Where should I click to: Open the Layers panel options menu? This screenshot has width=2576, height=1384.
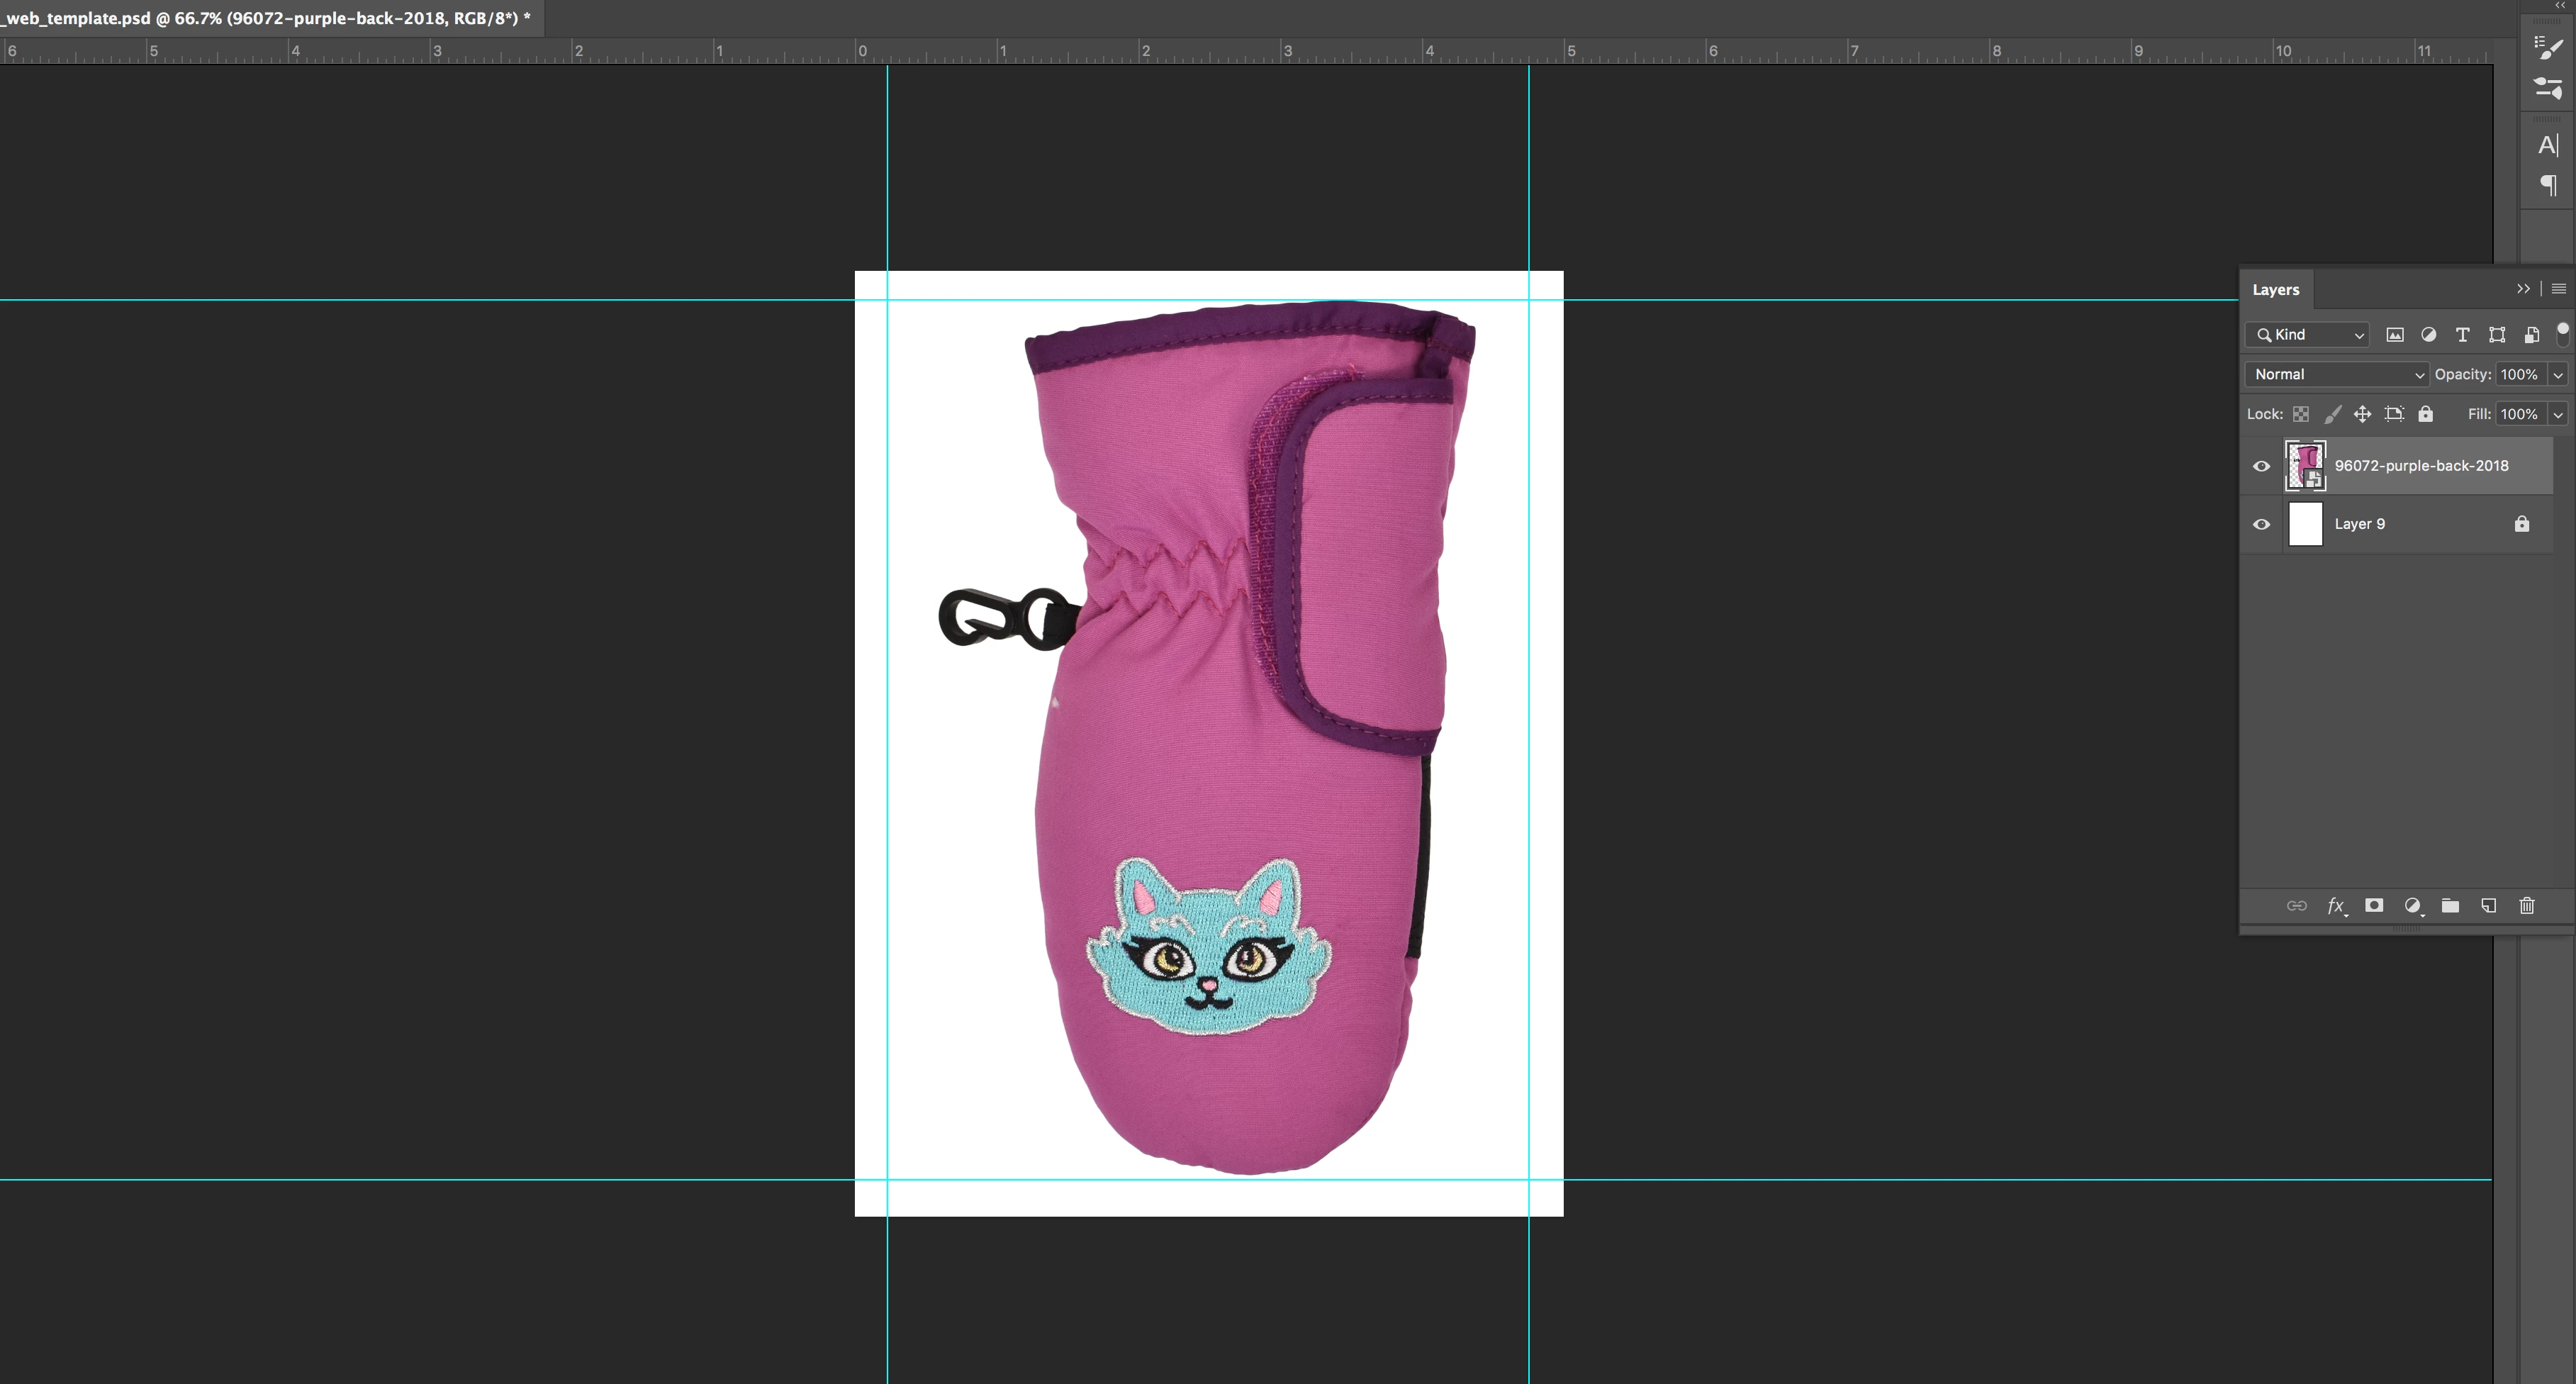pyautogui.click(x=2559, y=289)
